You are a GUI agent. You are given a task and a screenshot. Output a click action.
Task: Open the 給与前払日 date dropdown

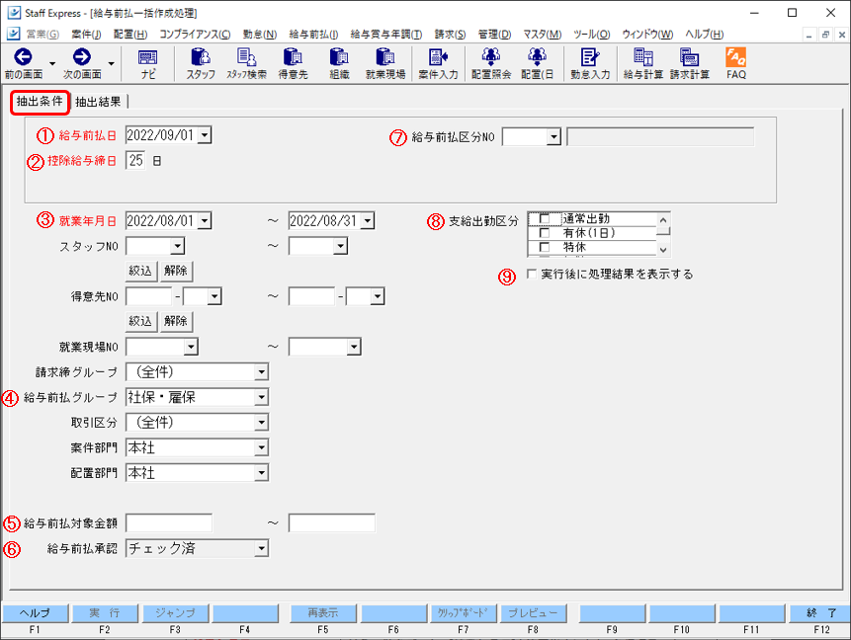(205, 135)
